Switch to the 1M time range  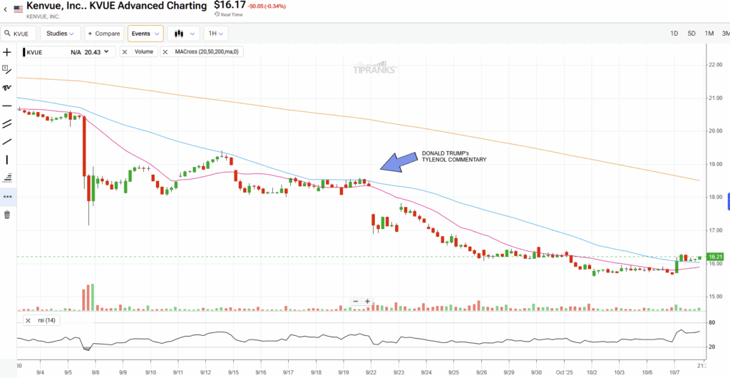[709, 34]
